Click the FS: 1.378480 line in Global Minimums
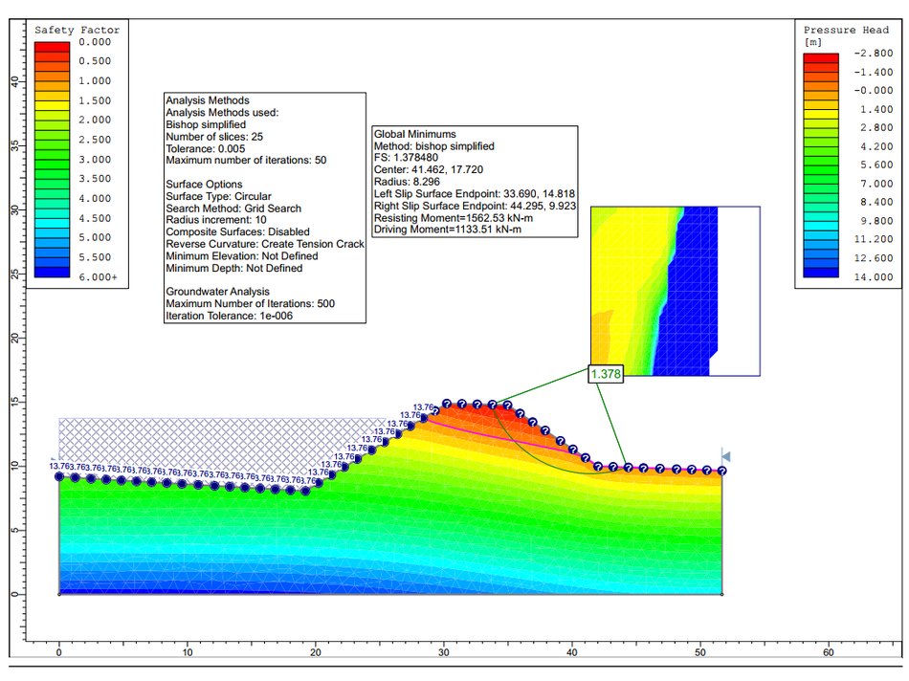Screen dimensions: 909x681 pyautogui.click(x=406, y=158)
